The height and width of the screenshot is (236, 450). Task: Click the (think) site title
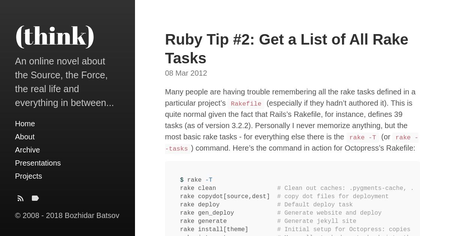point(55,36)
